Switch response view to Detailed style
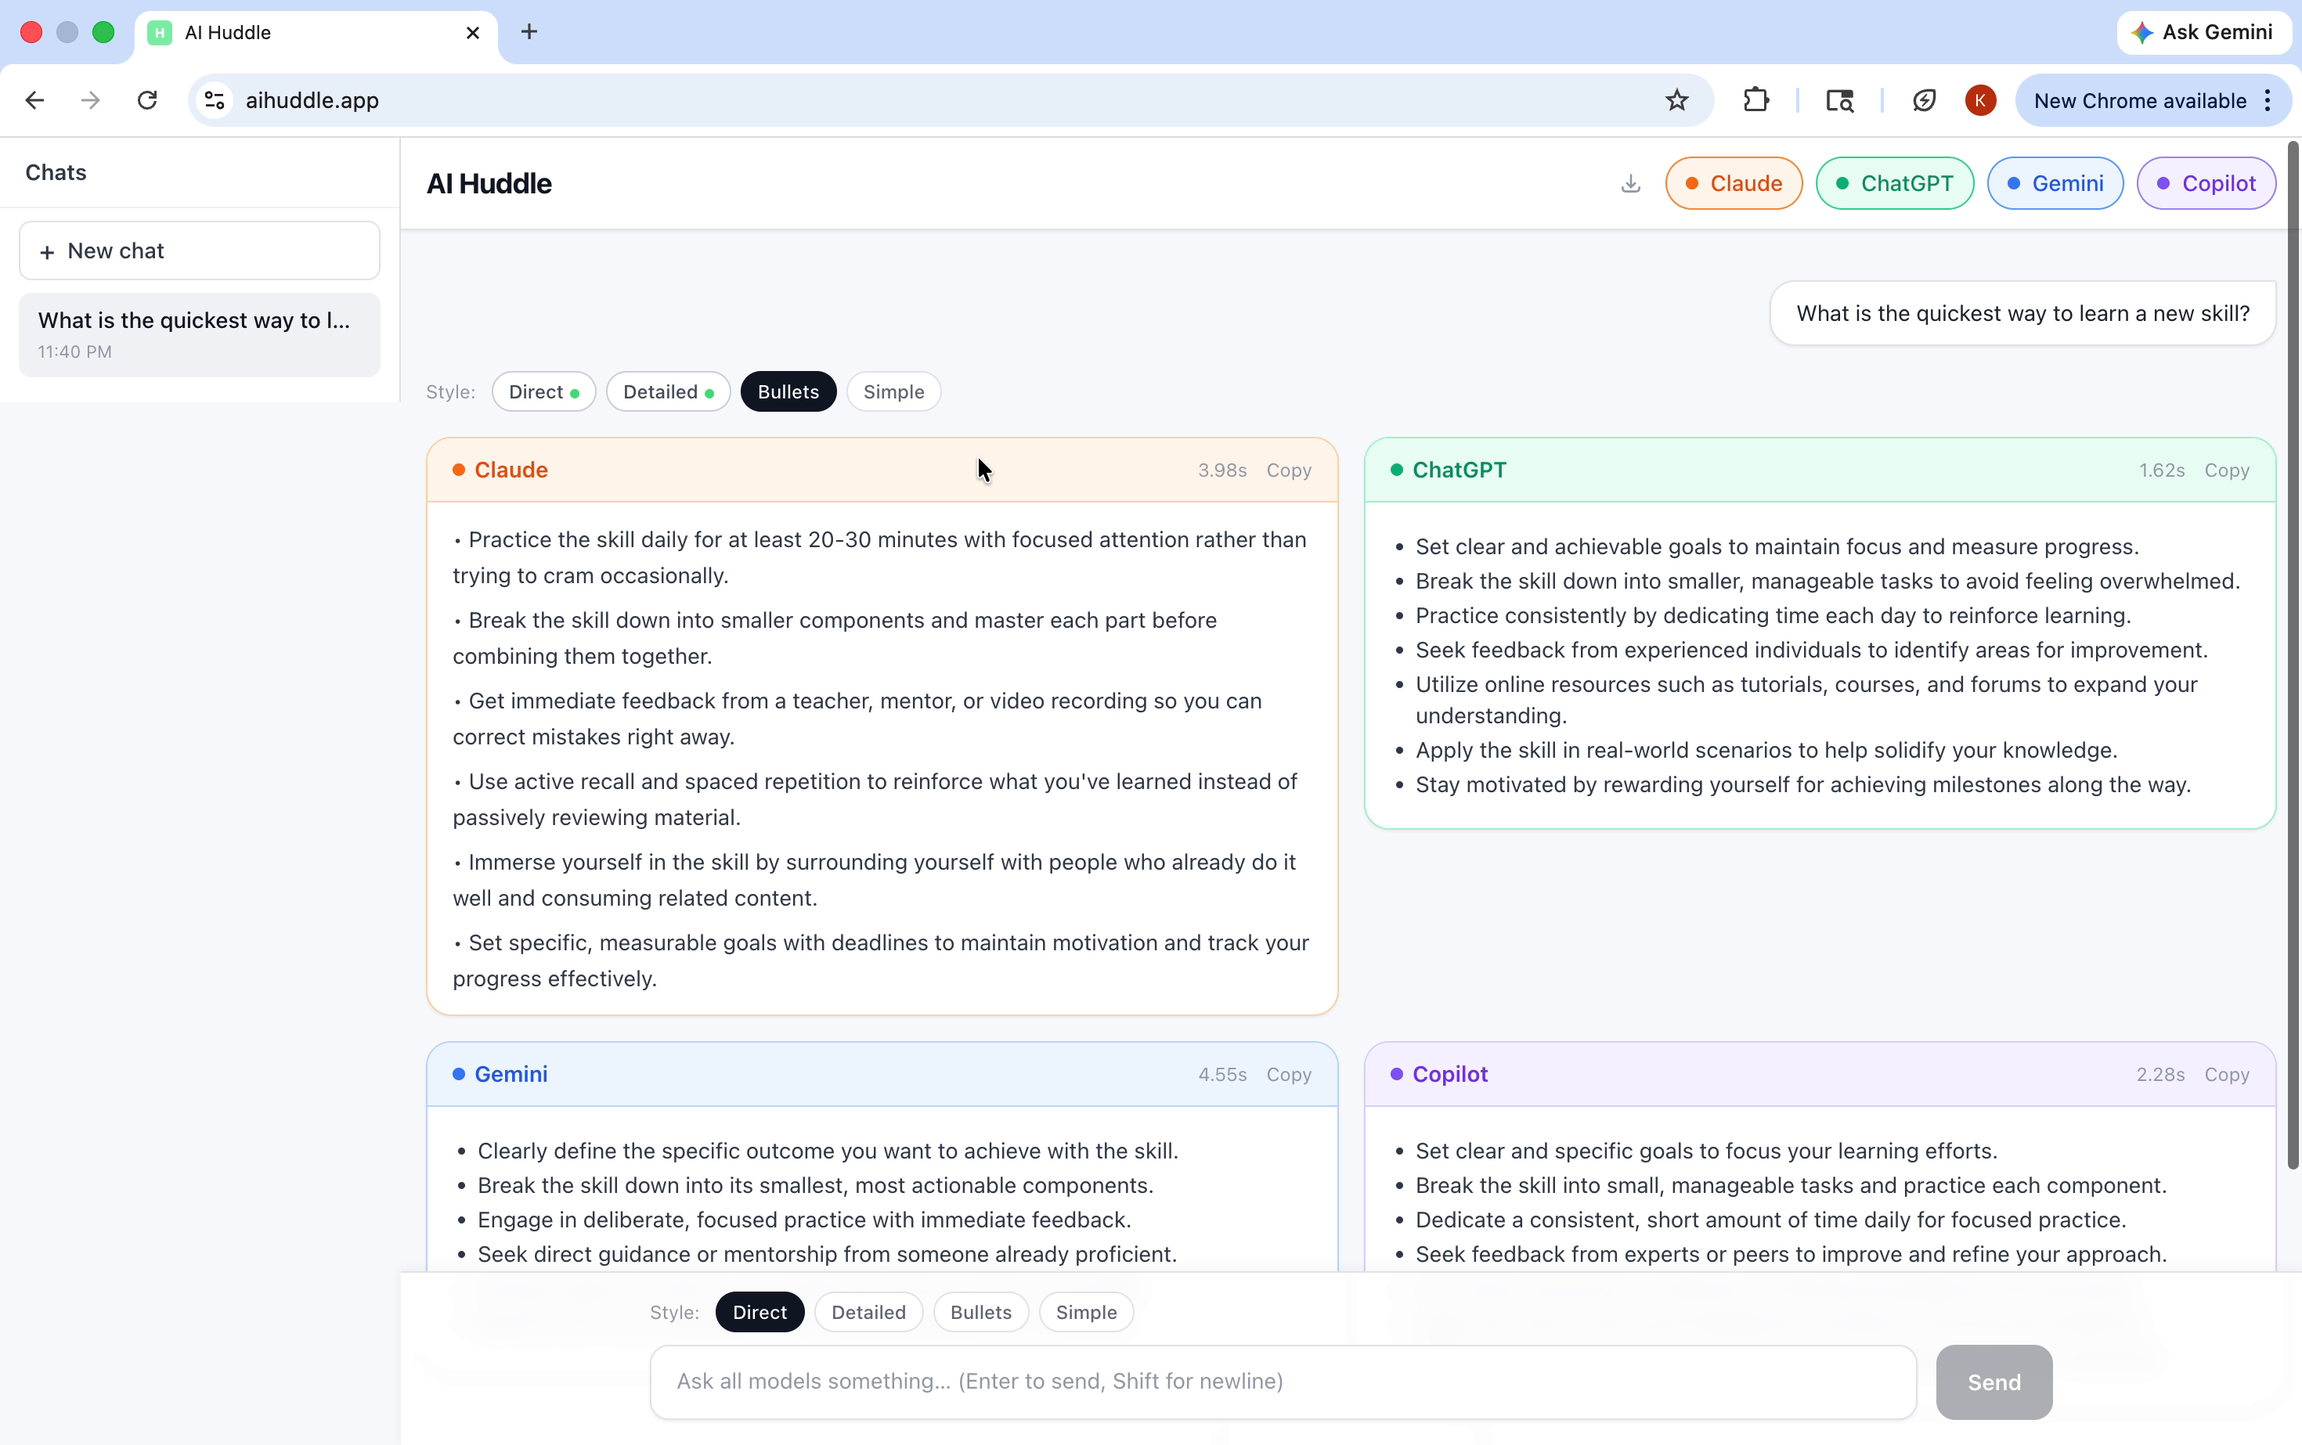 [667, 392]
